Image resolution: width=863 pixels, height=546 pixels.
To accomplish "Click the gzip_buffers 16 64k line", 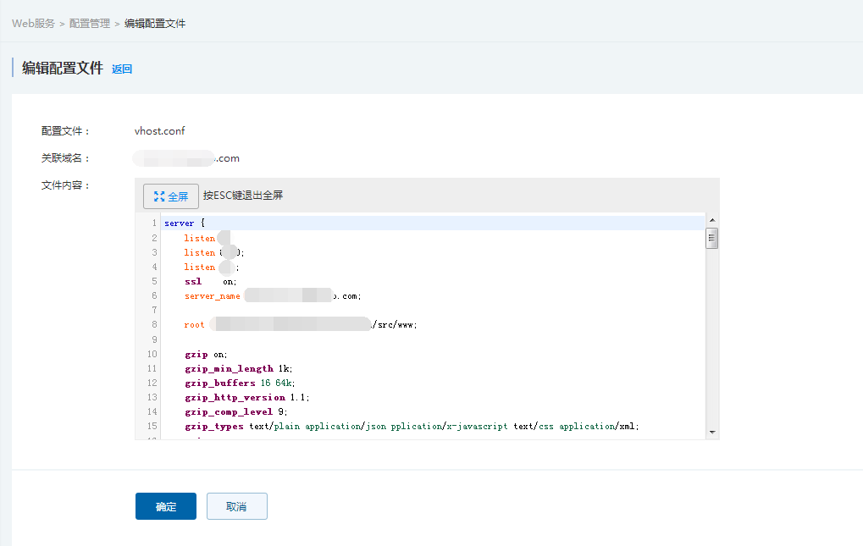I will click(x=240, y=383).
